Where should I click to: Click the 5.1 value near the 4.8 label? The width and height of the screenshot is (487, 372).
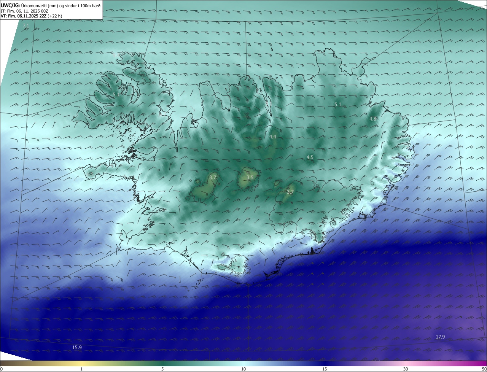point(338,104)
